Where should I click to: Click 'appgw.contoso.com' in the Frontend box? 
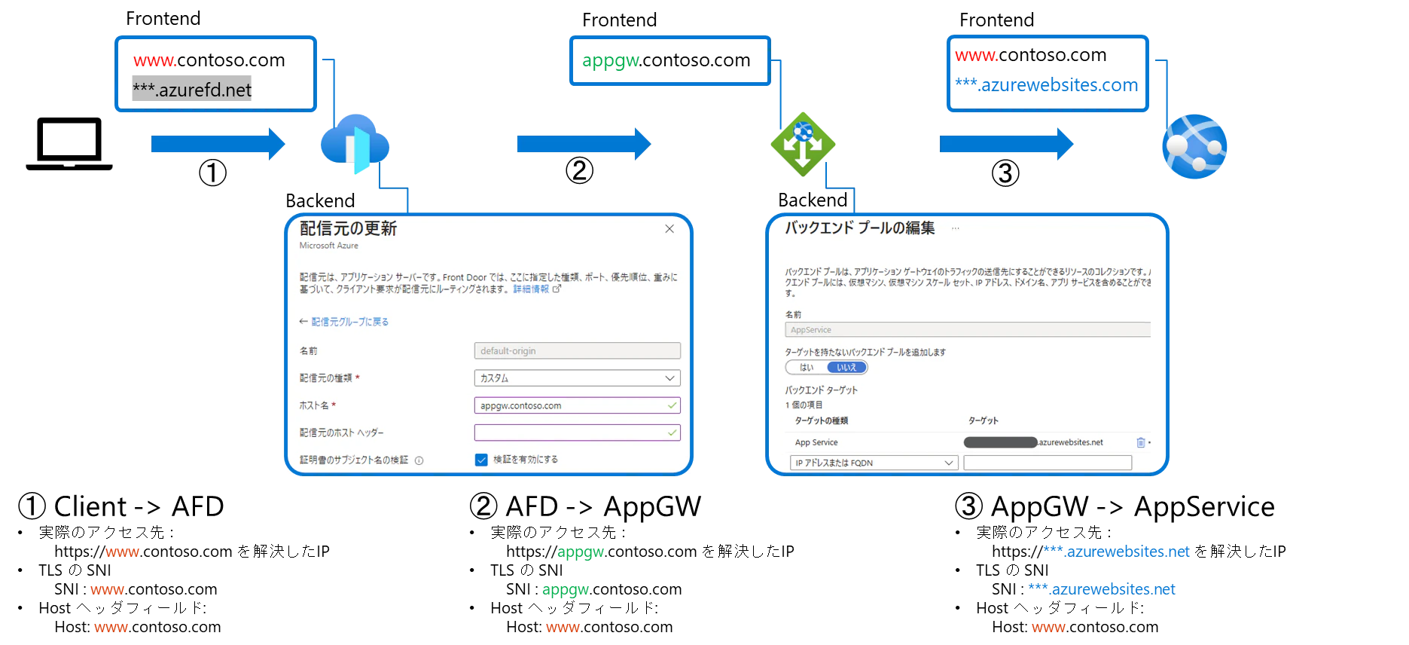[666, 60]
